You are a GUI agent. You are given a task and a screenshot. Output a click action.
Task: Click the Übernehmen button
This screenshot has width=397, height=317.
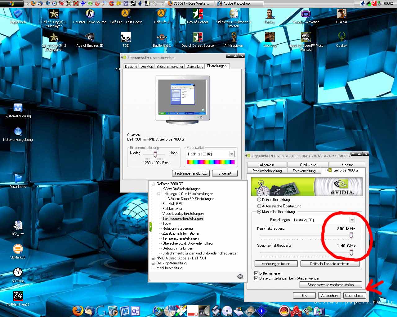355,296
